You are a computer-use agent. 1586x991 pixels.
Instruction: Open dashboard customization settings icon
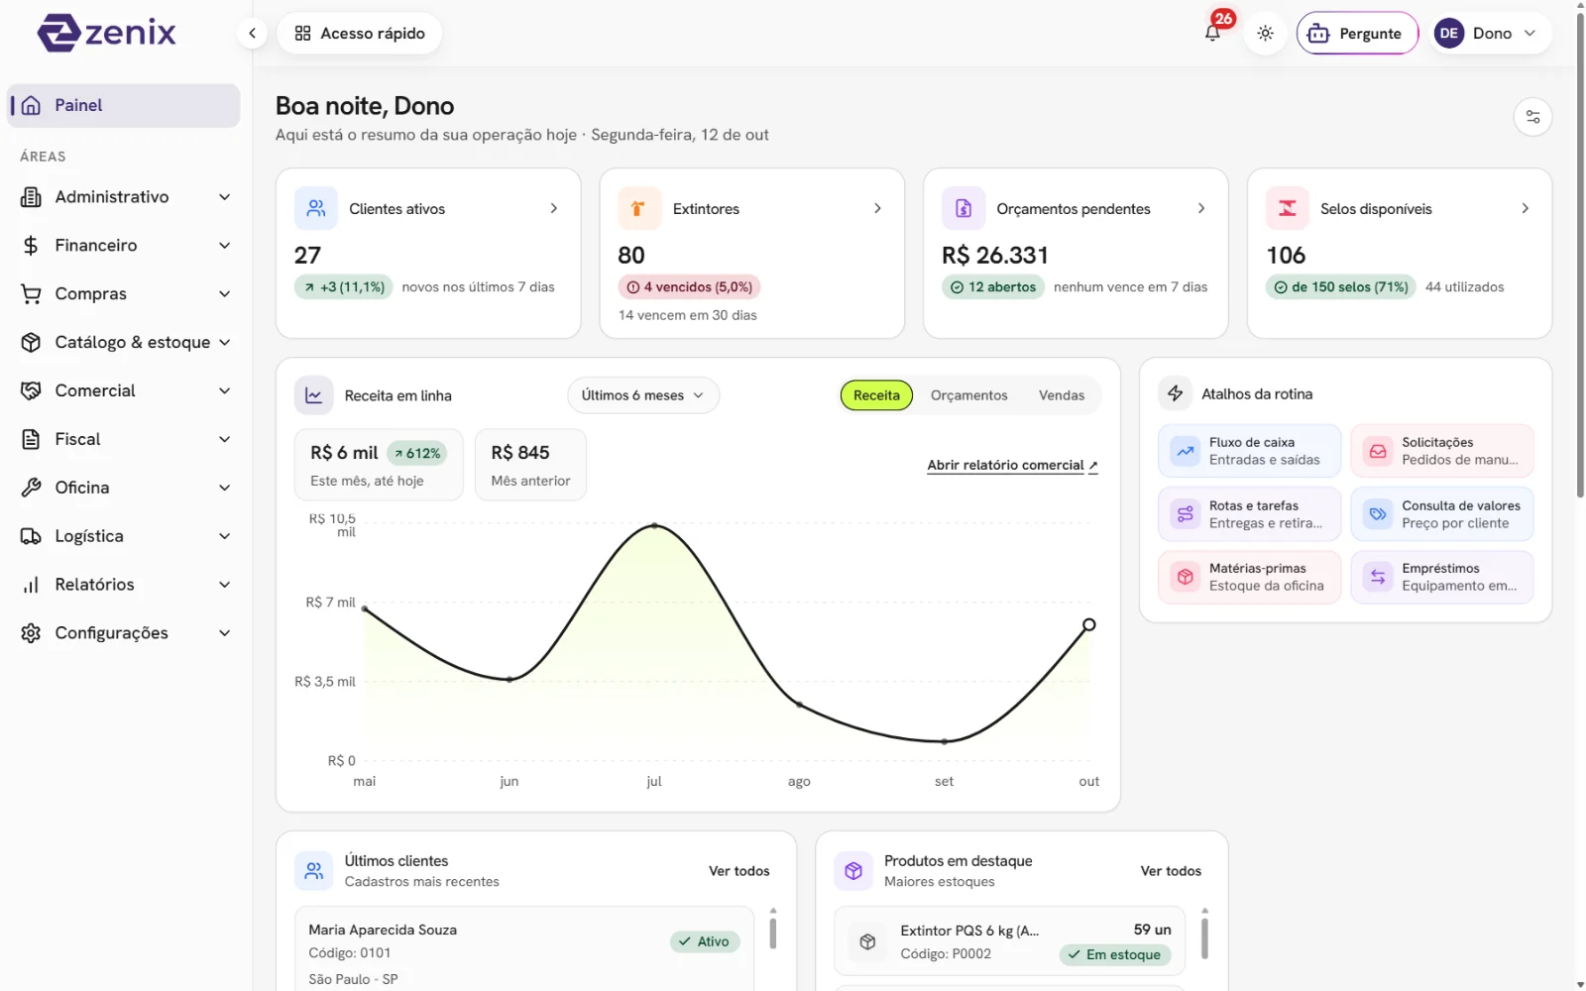point(1532,117)
